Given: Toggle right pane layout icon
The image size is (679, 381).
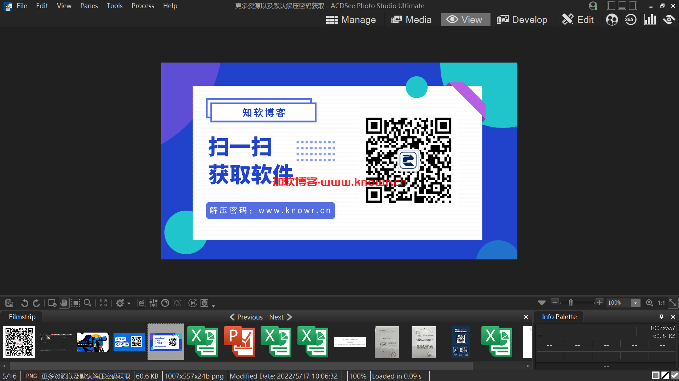Looking at the screenshot, I should click(633, 6).
